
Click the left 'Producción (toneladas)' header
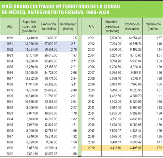pyautogui.click(x=49, y=26)
